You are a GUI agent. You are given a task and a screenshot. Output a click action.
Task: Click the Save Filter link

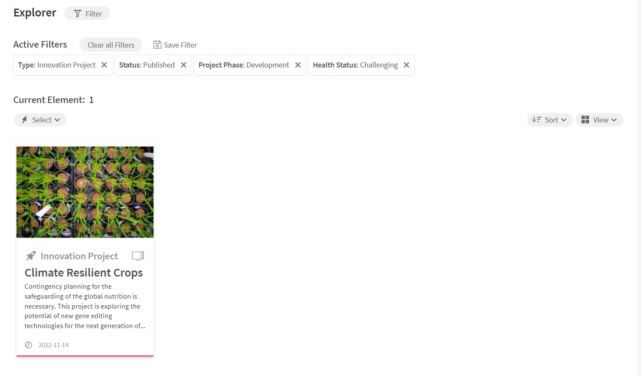coord(175,45)
